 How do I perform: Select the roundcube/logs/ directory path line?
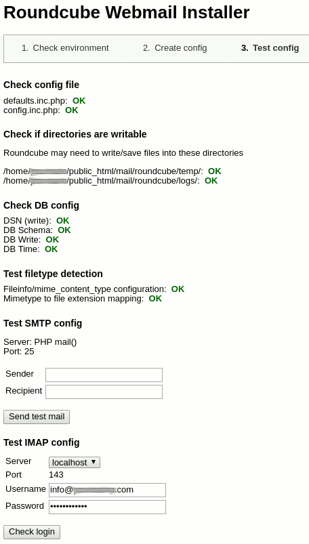point(110,181)
